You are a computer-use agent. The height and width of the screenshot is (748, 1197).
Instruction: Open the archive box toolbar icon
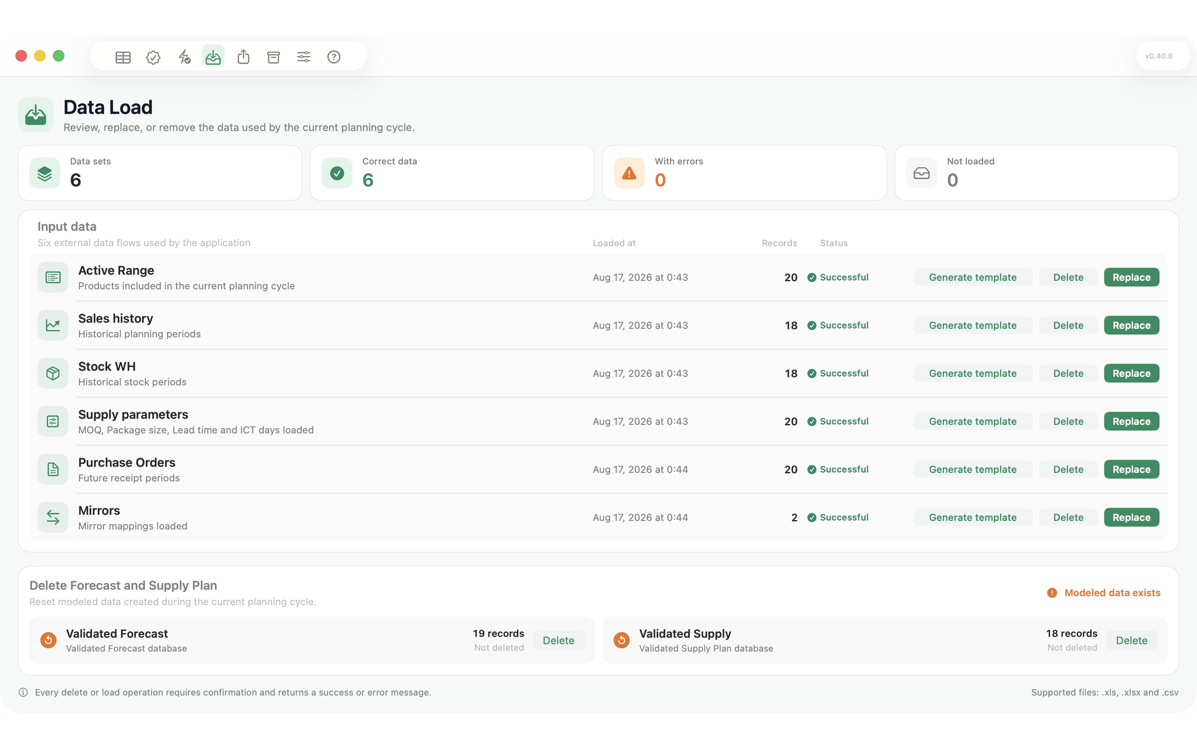[x=274, y=57]
